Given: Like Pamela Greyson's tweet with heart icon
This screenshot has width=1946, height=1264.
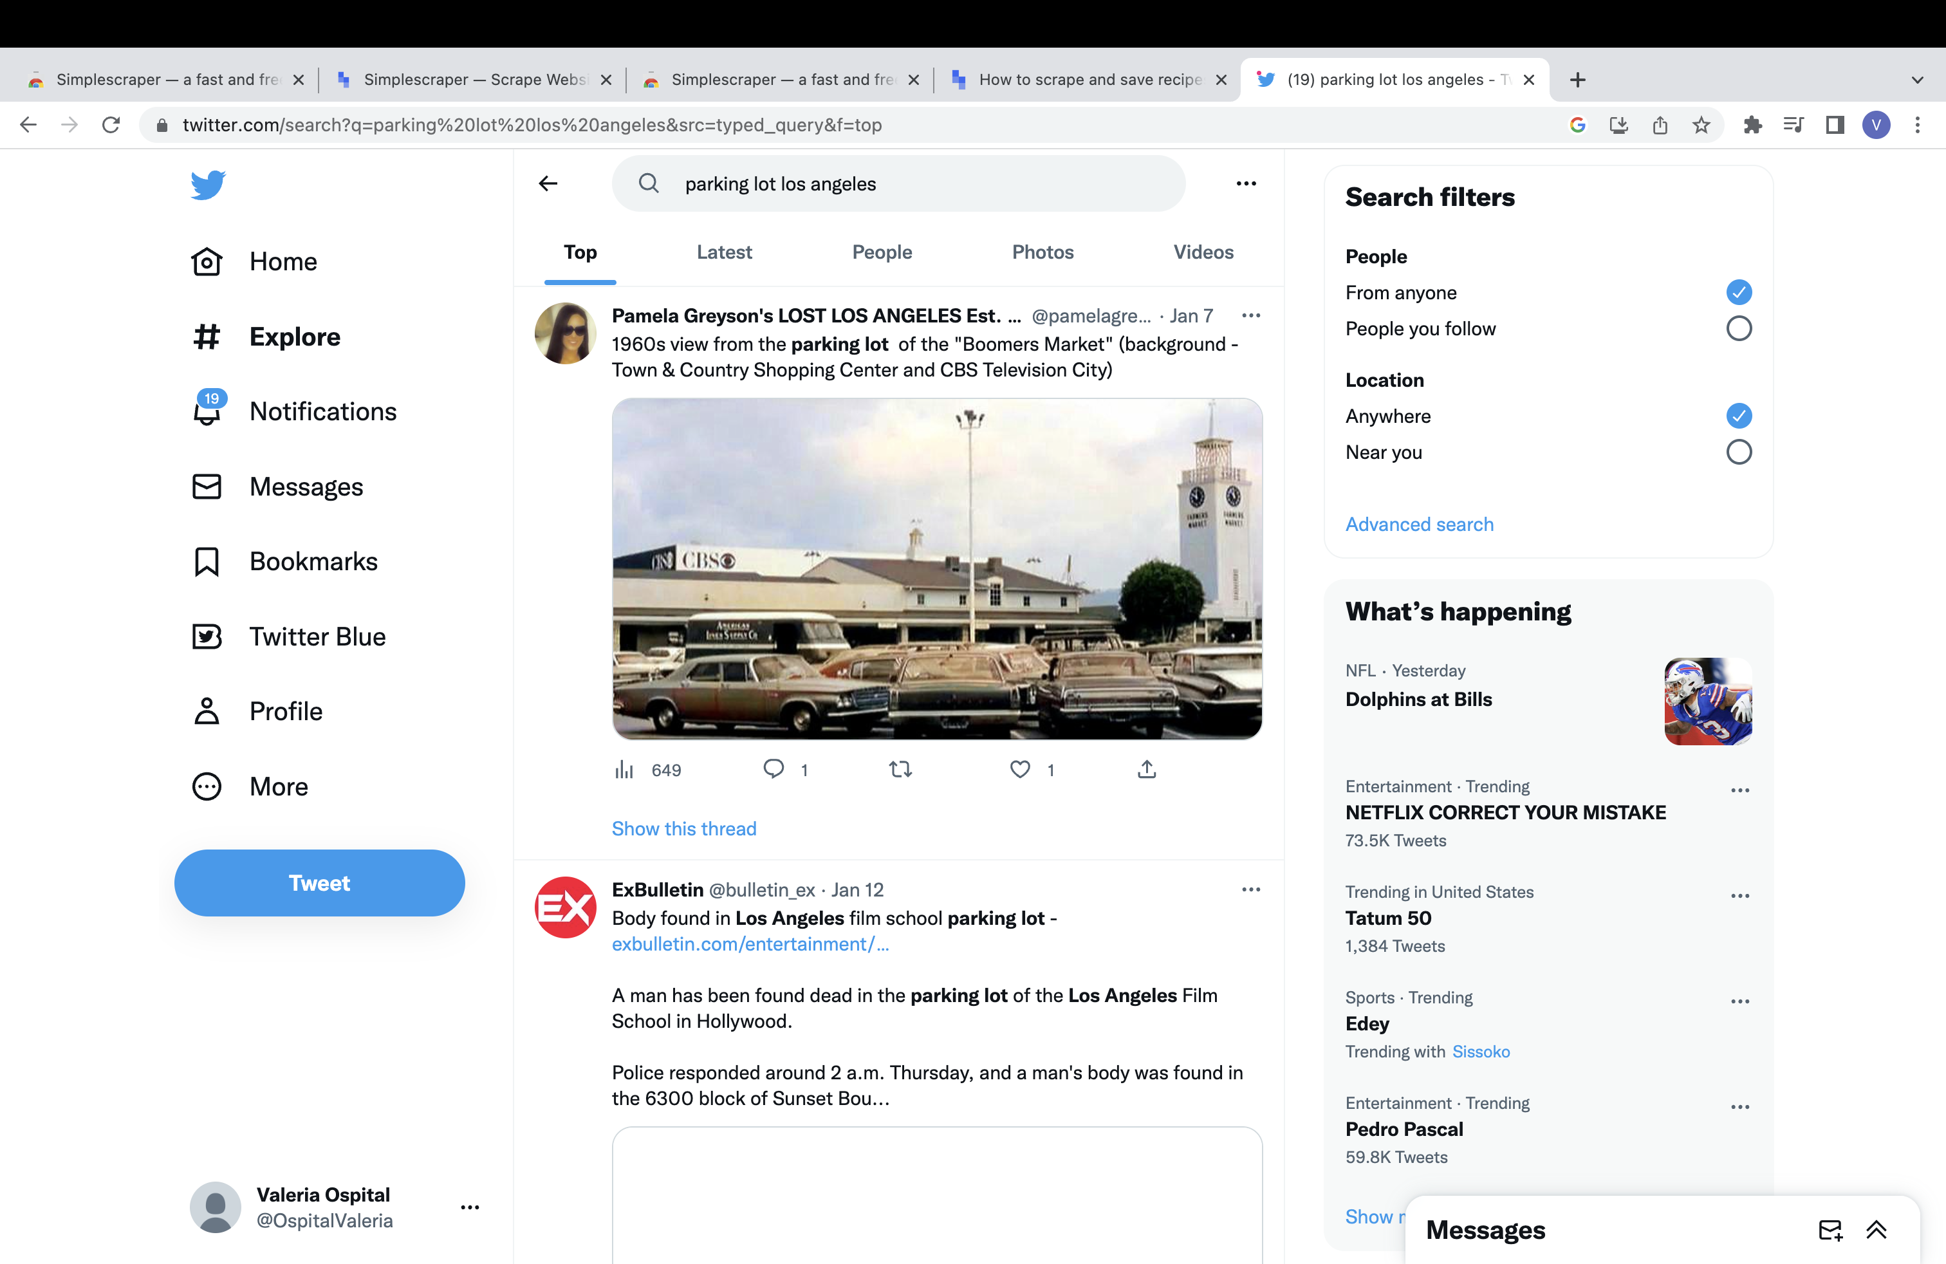Looking at the screenshot, I should point(1019,769).
